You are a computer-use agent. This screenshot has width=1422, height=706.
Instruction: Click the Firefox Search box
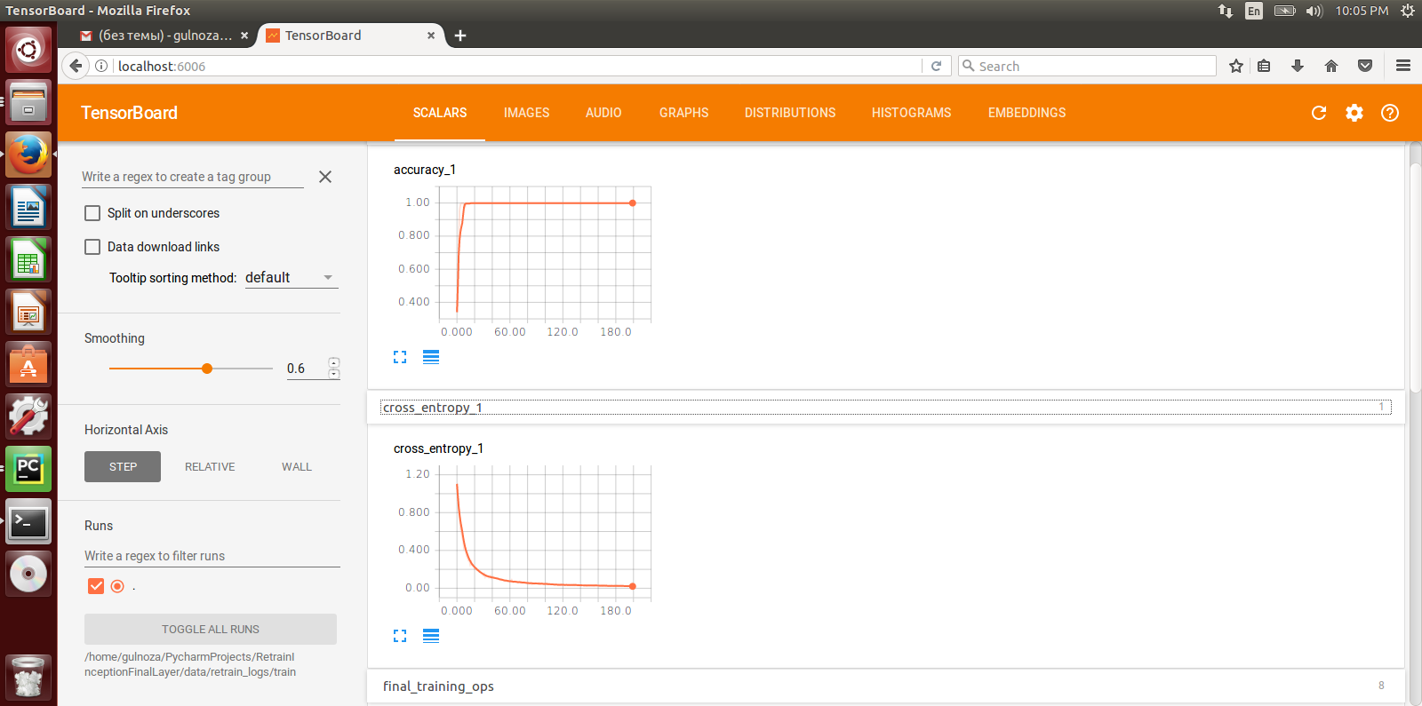click(x=1088, y=66)
